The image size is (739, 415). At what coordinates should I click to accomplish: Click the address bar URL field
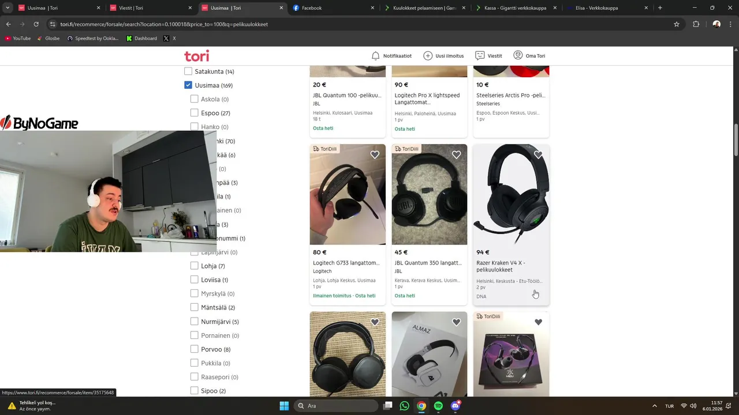coord(364,24)
